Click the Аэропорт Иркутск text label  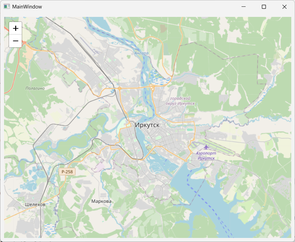tap(206, 155)
